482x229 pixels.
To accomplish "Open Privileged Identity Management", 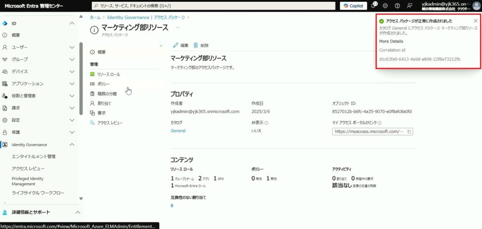I will (x=28, y=181).
